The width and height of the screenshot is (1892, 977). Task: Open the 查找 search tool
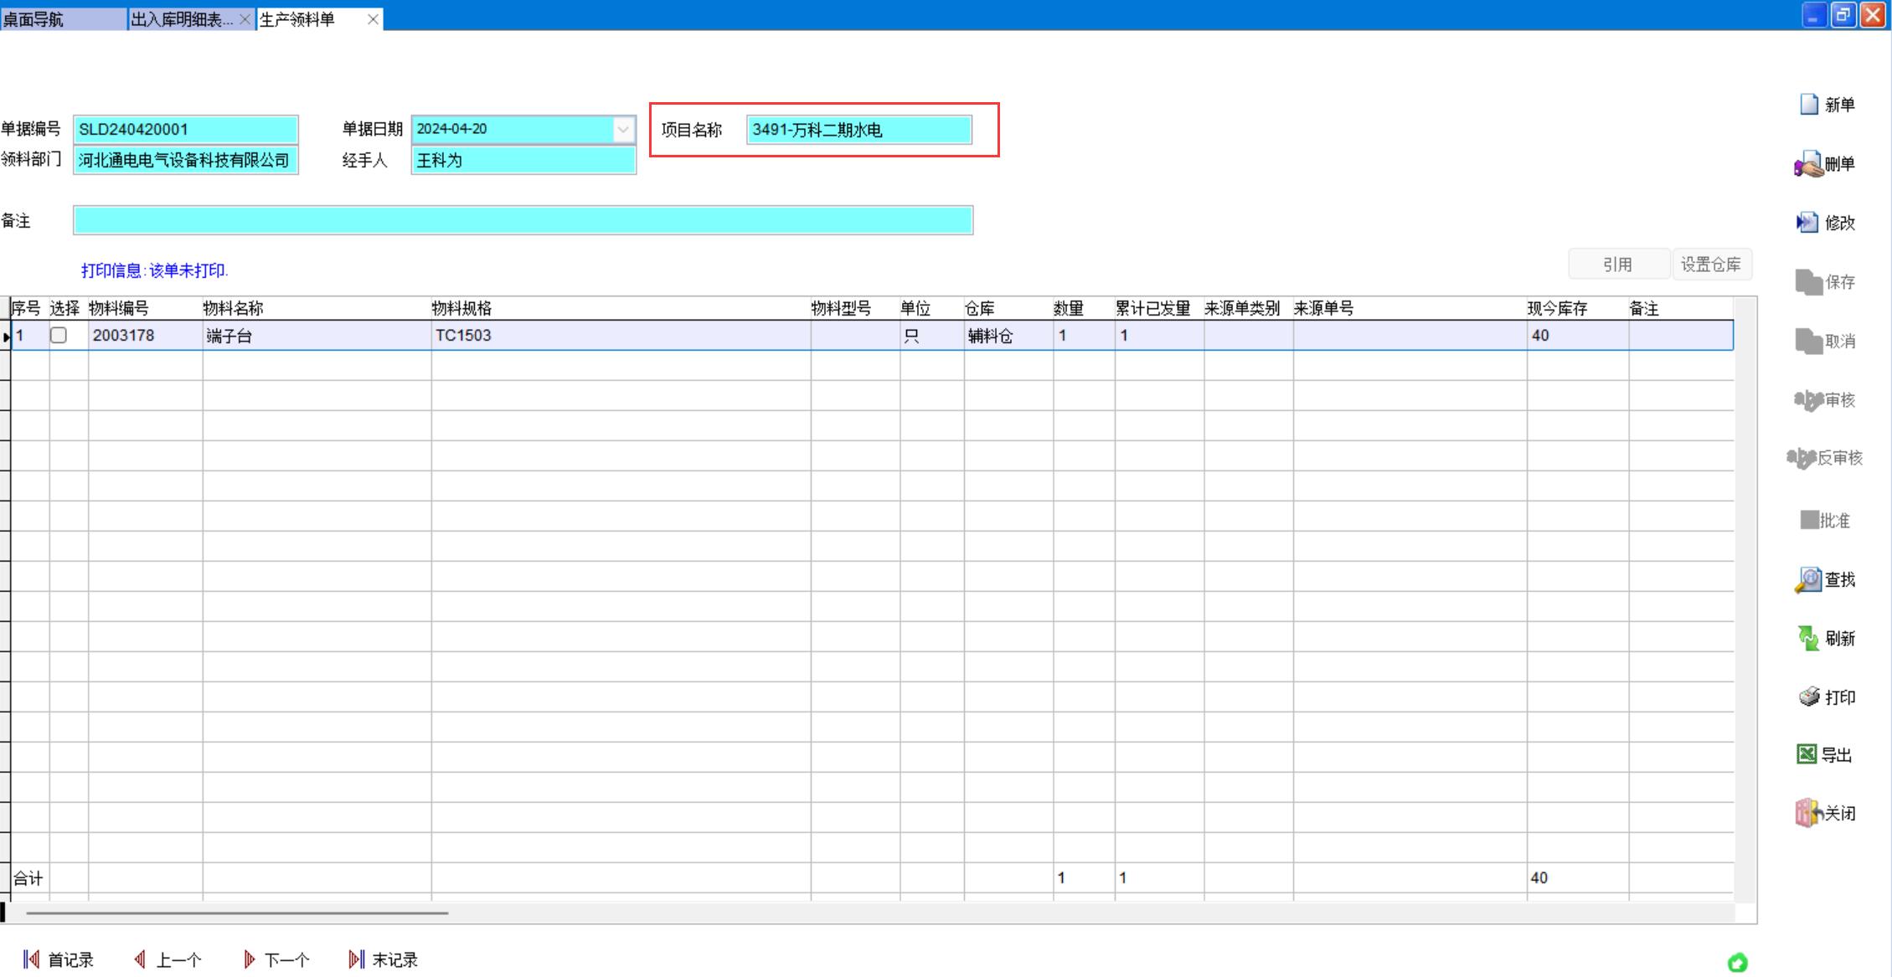click(x=1809, y=579)
